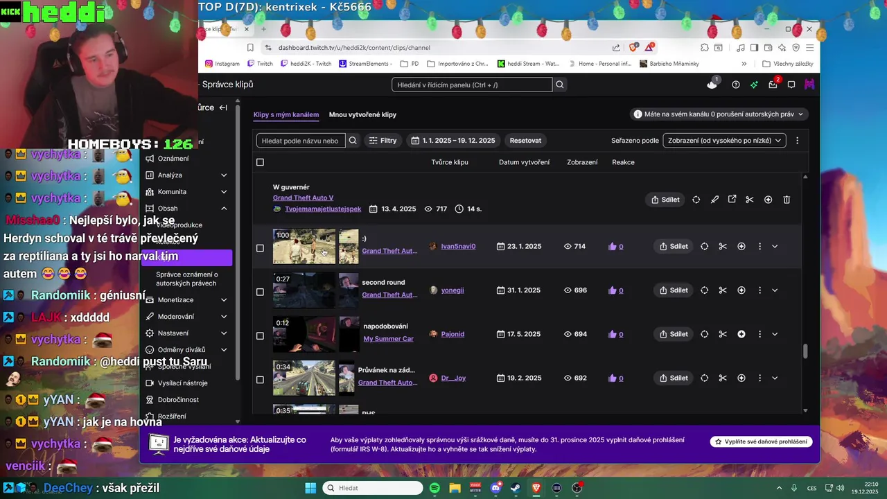Click the green sparkle icon in header
Viewport: 887px width, 499px height.
(x=754, y=85)
